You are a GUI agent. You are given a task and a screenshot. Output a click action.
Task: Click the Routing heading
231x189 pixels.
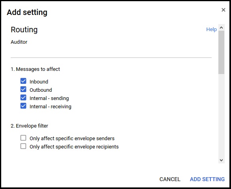pos(24,30)
